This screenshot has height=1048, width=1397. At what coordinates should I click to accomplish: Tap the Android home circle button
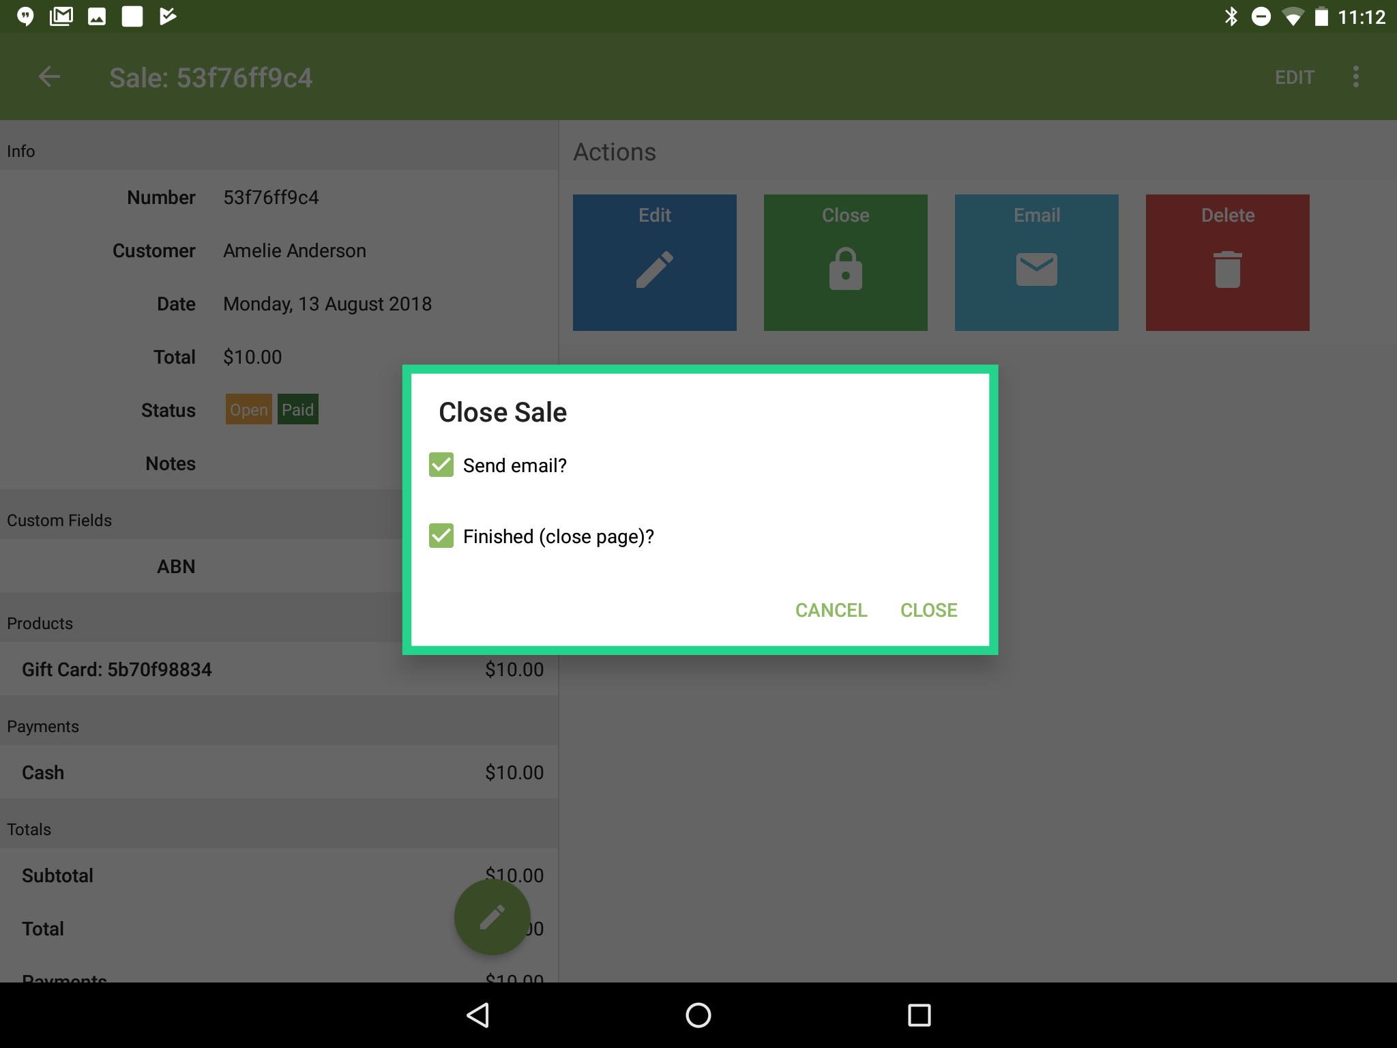point(698,1015)
